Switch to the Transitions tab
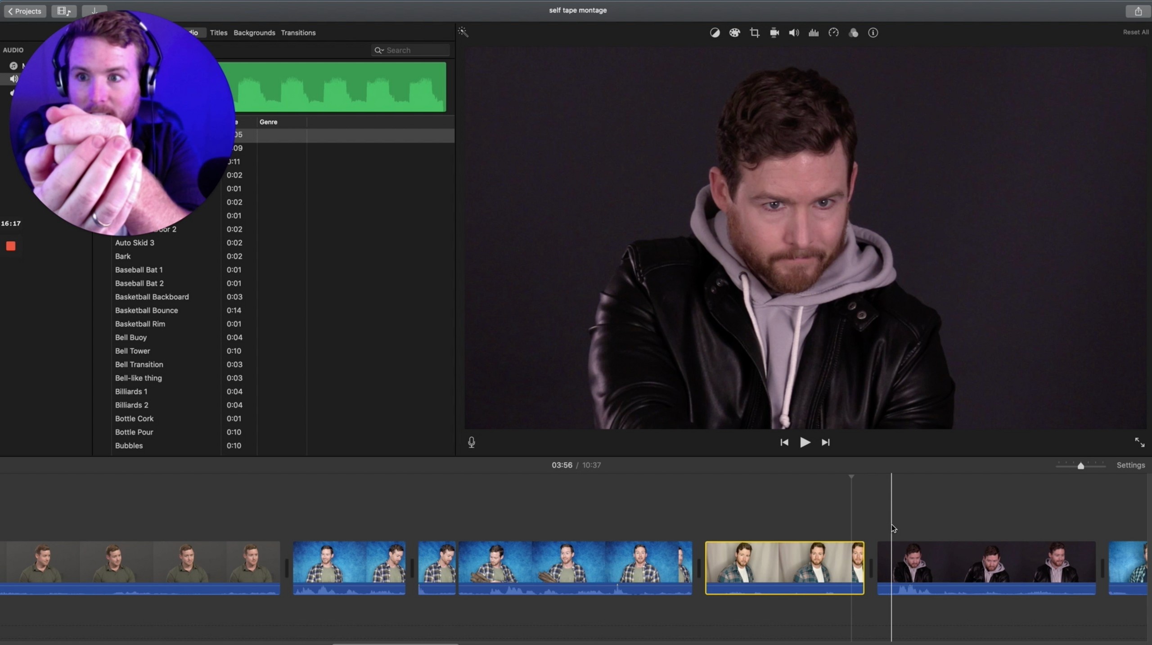This screenshot has width=1152, height=645. pos(298,33)
